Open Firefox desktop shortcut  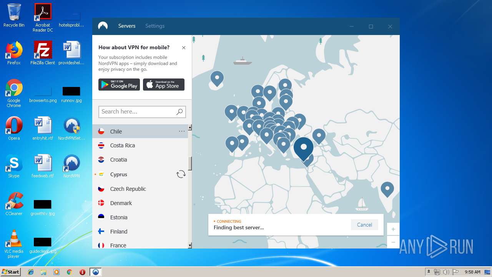pos(14,53)
